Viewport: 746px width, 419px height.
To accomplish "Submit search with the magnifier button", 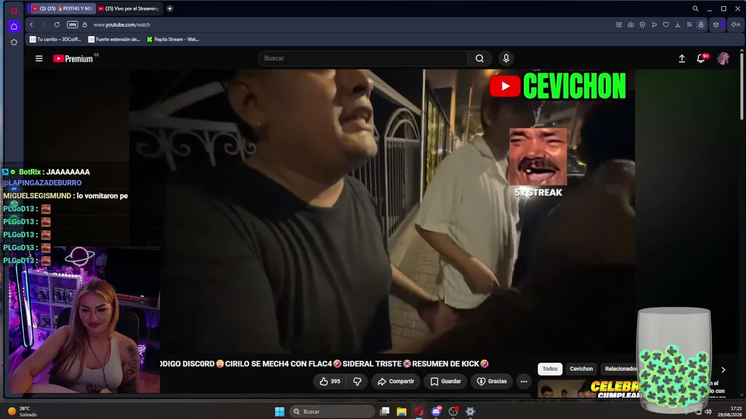I will [480, 58].
